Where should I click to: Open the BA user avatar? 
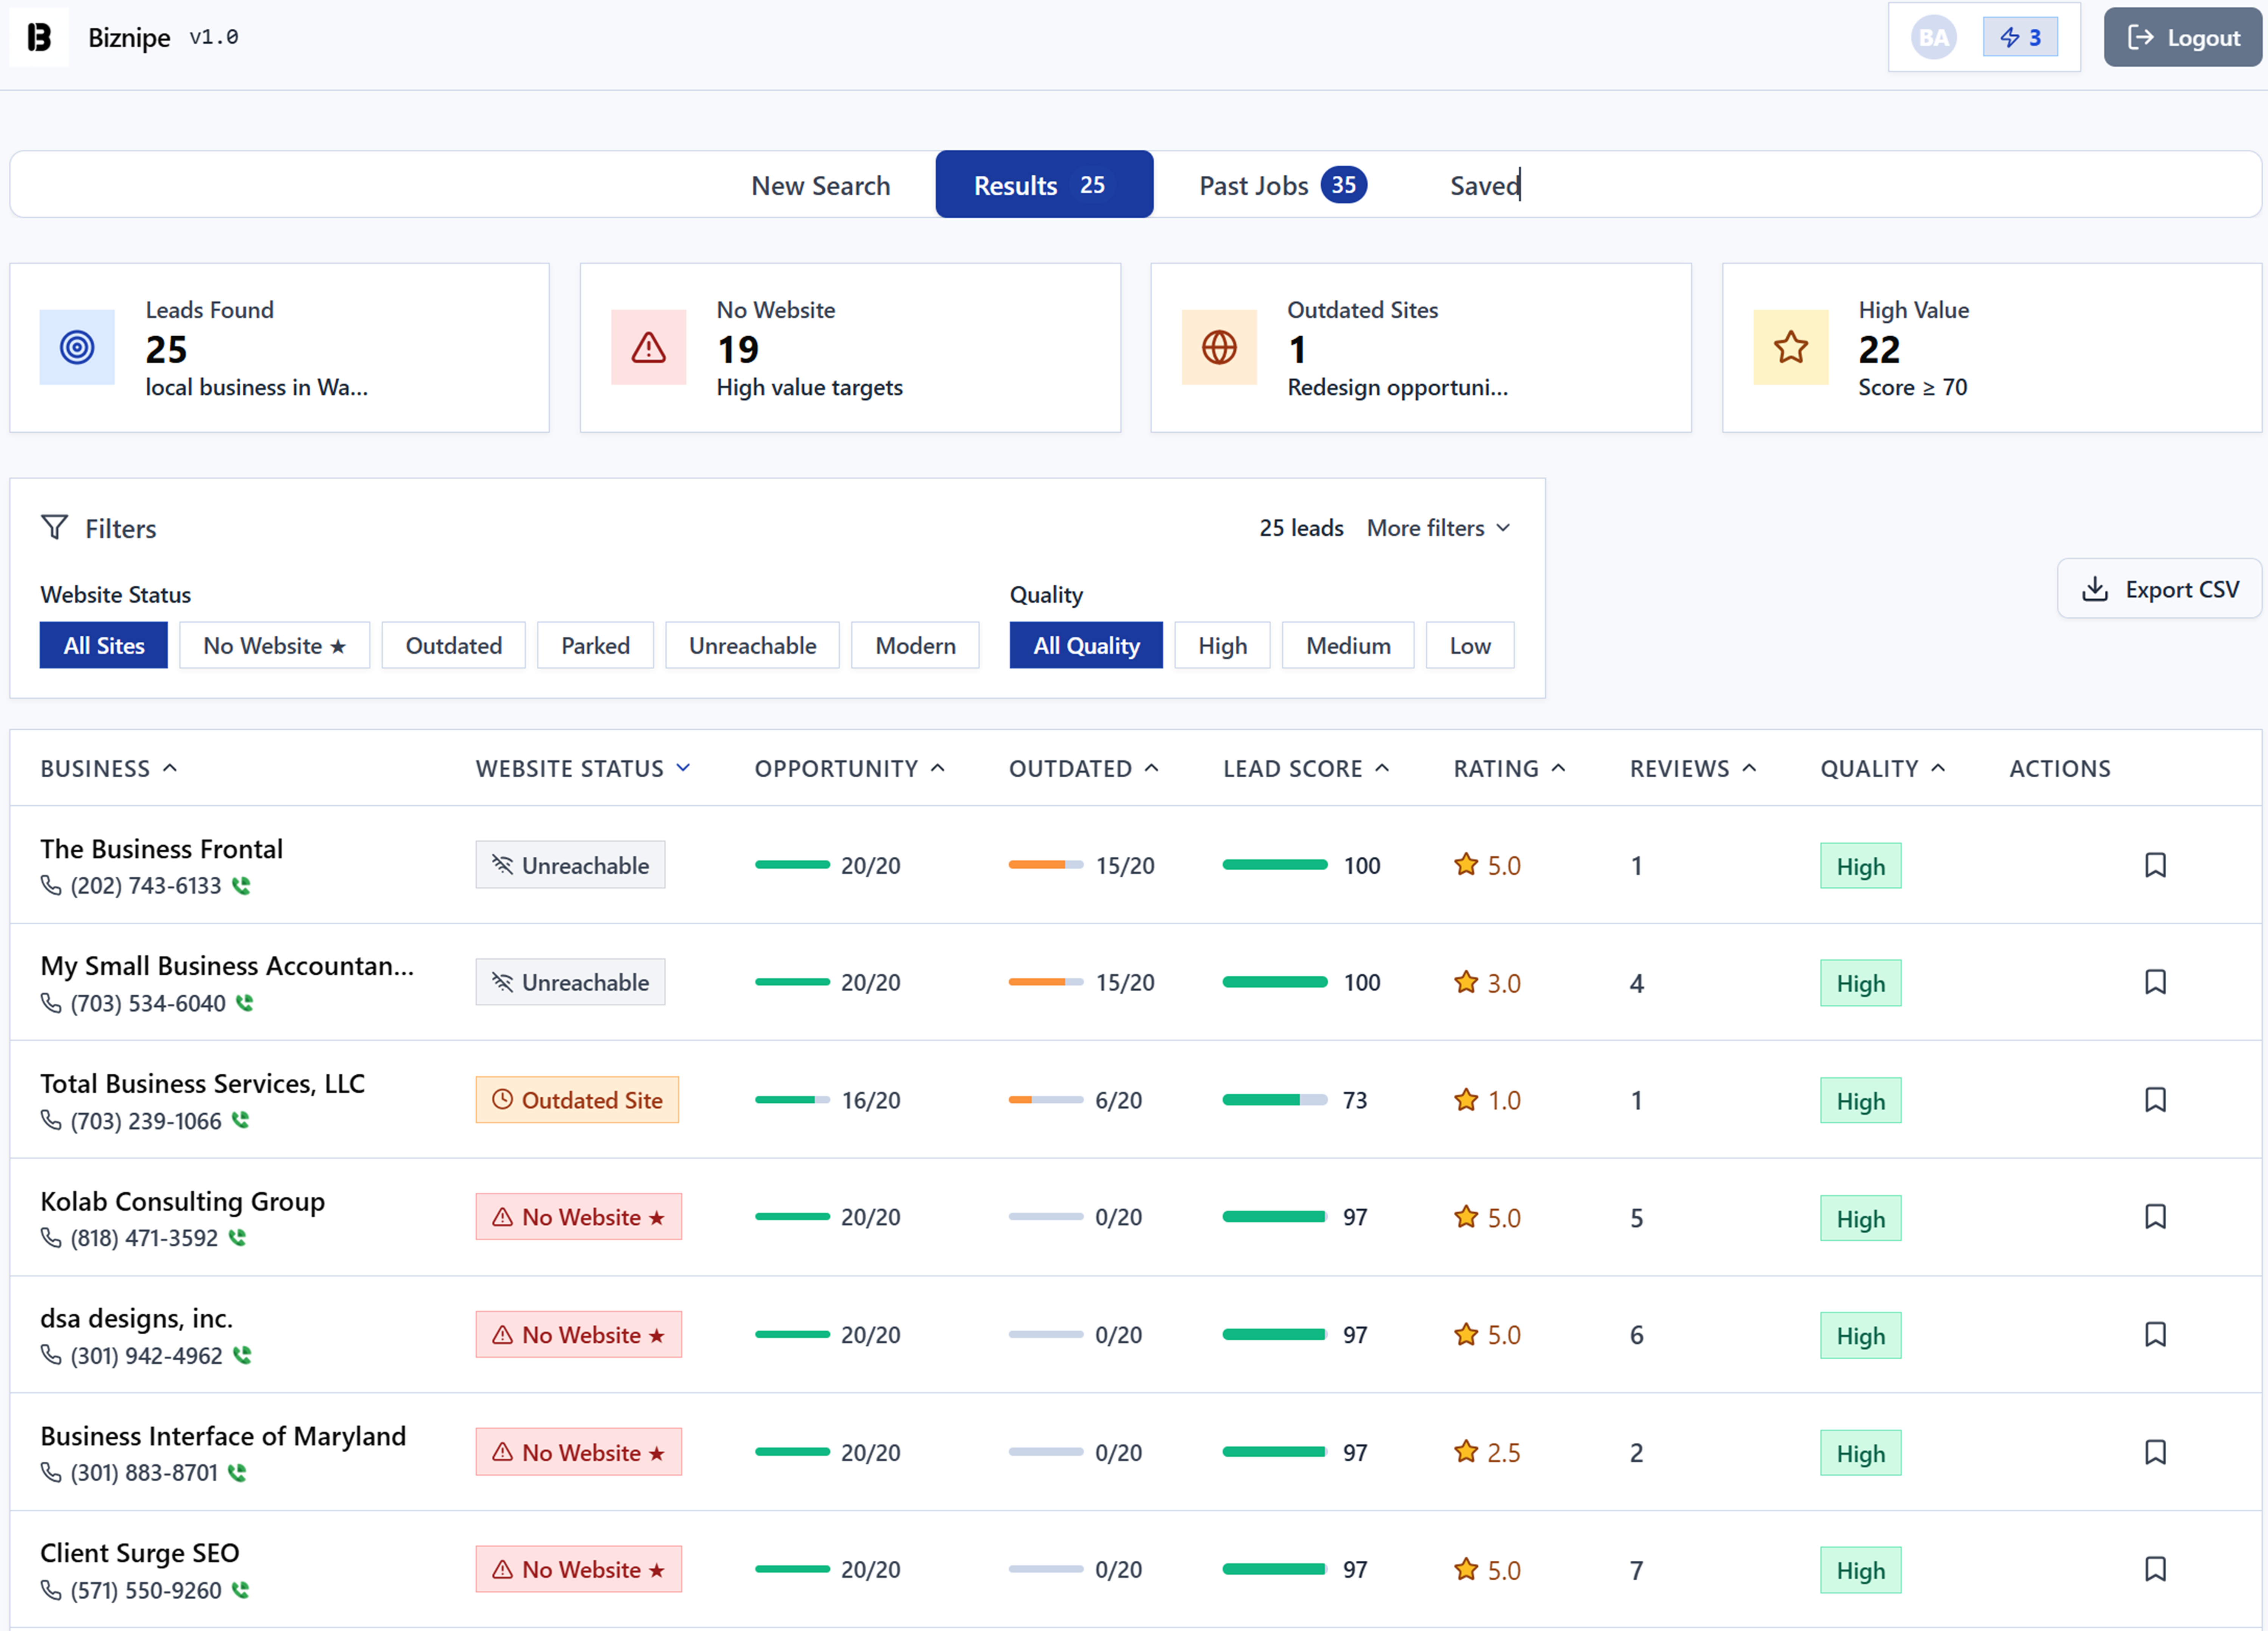[x=1933, y=38]
